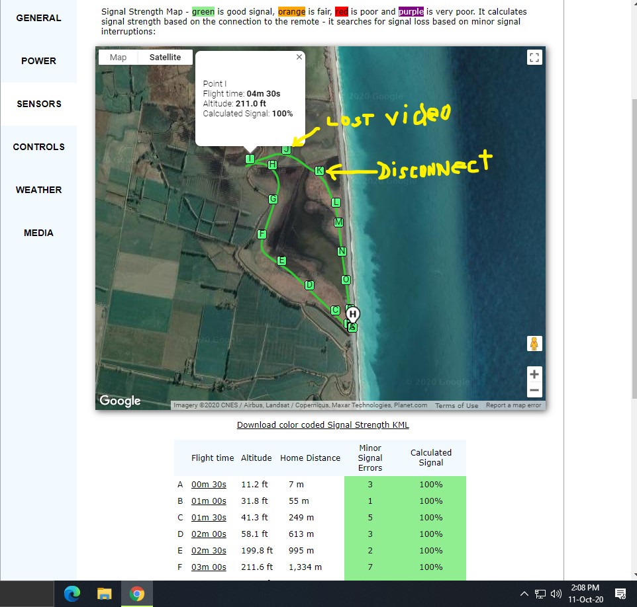Click the page vertical scrollbar
This screenshot has width=637, height=607.
click(x=634, y=249)
